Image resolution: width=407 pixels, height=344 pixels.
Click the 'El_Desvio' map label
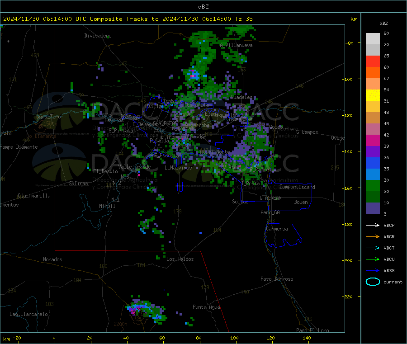(x=105, y=171)
